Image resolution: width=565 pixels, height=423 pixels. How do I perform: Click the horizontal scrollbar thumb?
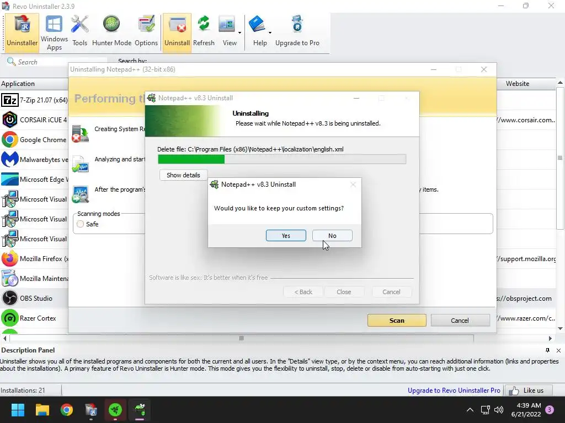point(242,338)
